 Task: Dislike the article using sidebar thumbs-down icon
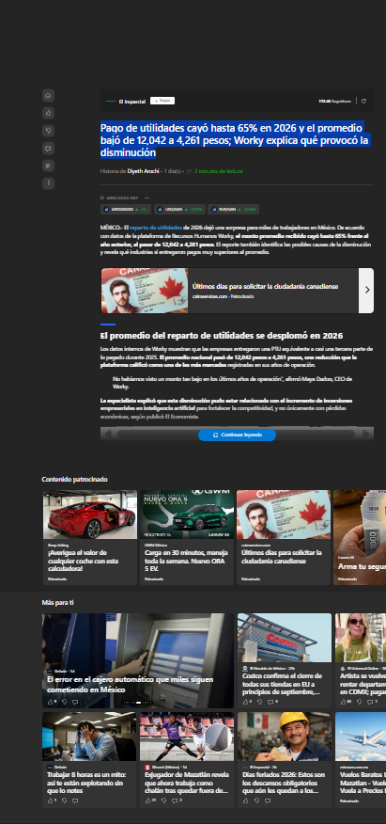(48, 131)
